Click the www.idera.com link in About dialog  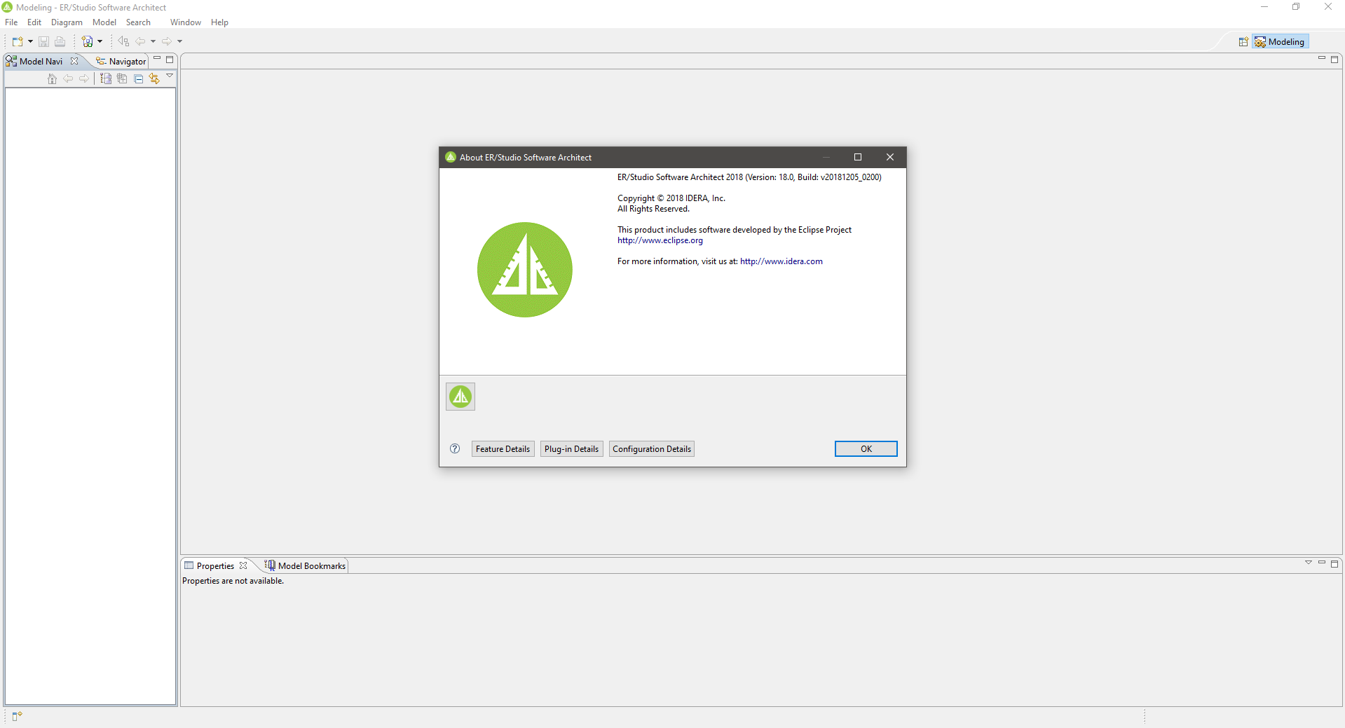[x=781, y=261]
